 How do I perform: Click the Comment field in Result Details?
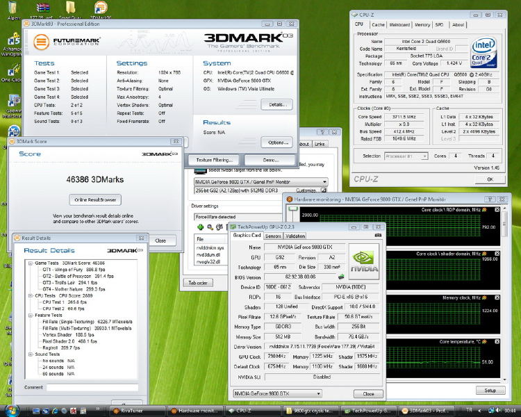[92, 387]
